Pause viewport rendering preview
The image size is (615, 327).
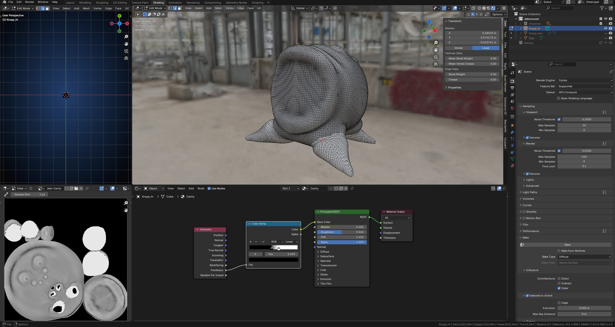click(504, 8)
